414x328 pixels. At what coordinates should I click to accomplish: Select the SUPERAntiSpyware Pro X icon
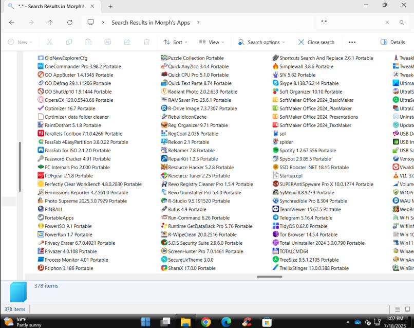tap(276, 184)
